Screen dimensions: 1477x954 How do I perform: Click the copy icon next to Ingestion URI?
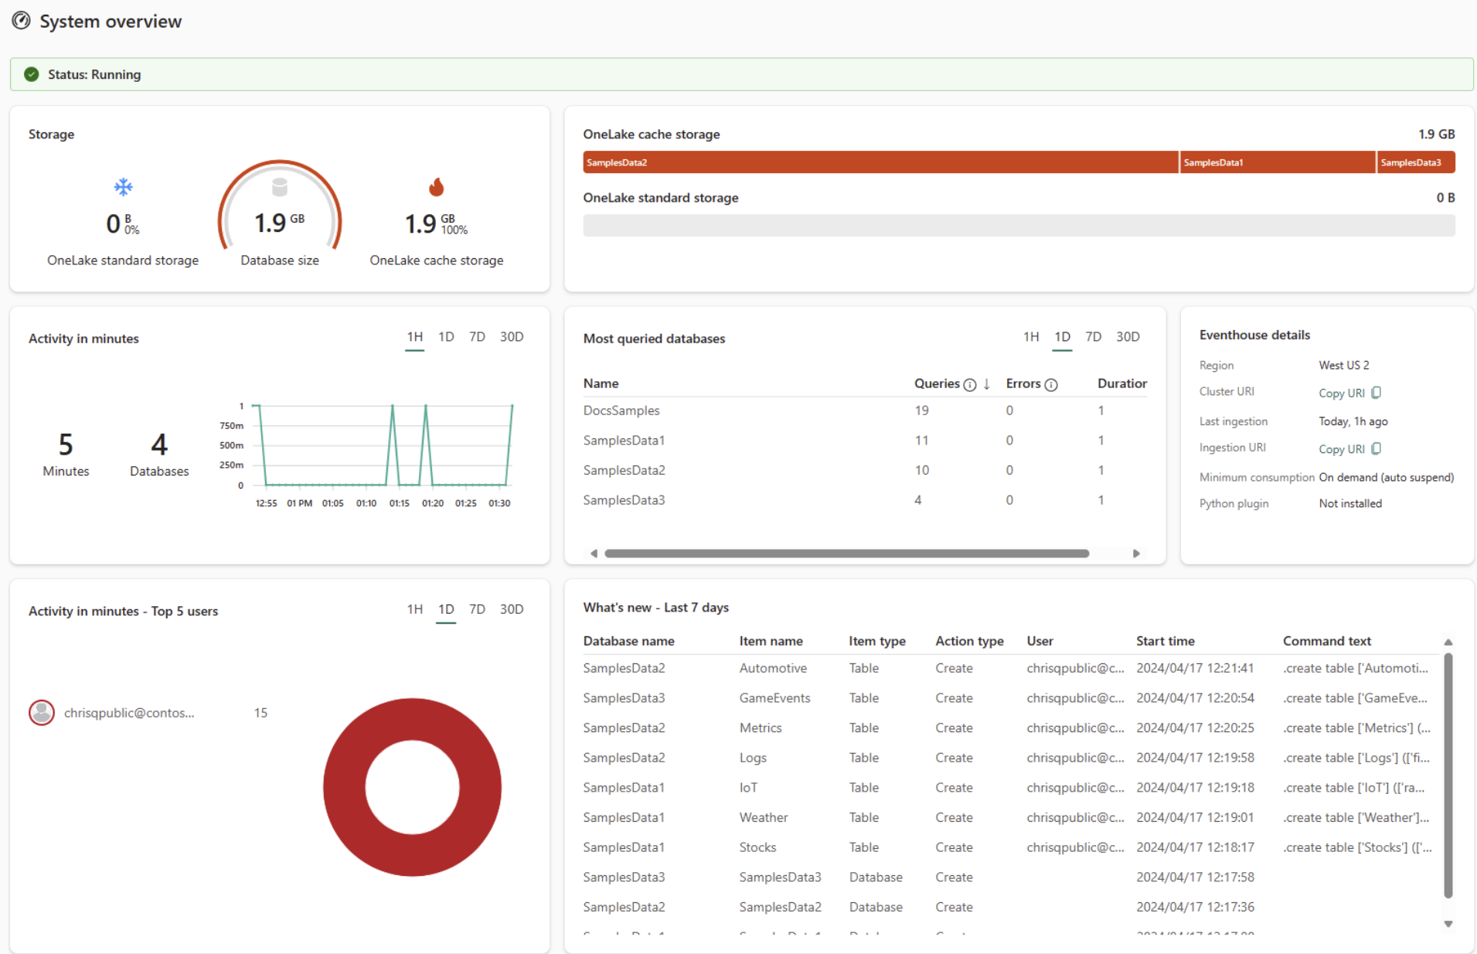tap(1376, 448)
